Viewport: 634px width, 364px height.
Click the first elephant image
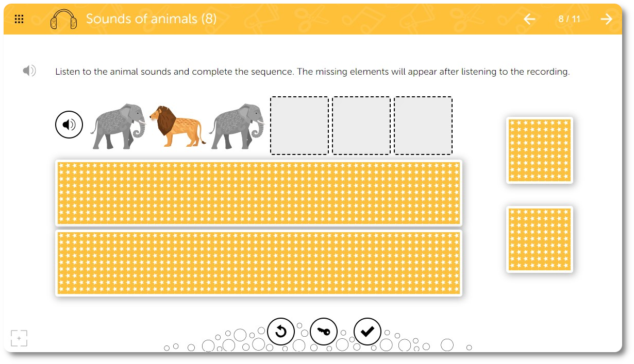click(118, 127)
